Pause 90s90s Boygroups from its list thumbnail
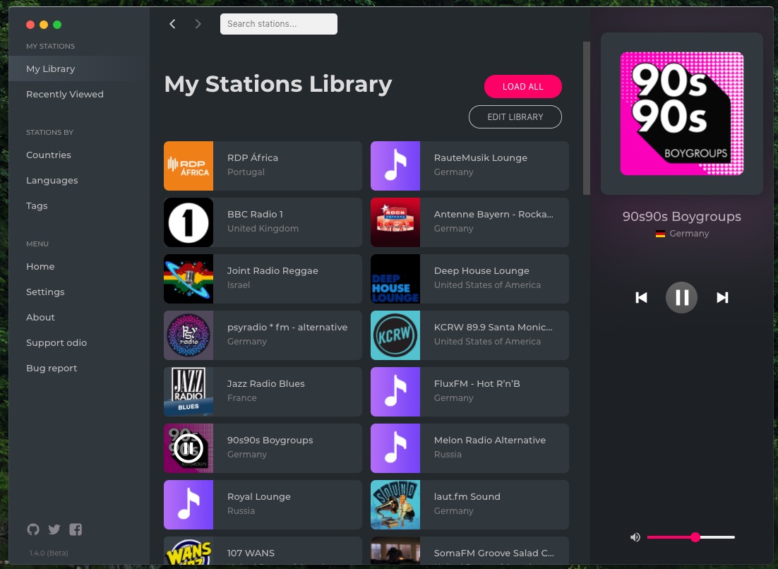The width and height of the screenshot is (778, 569). click(188, 448)
